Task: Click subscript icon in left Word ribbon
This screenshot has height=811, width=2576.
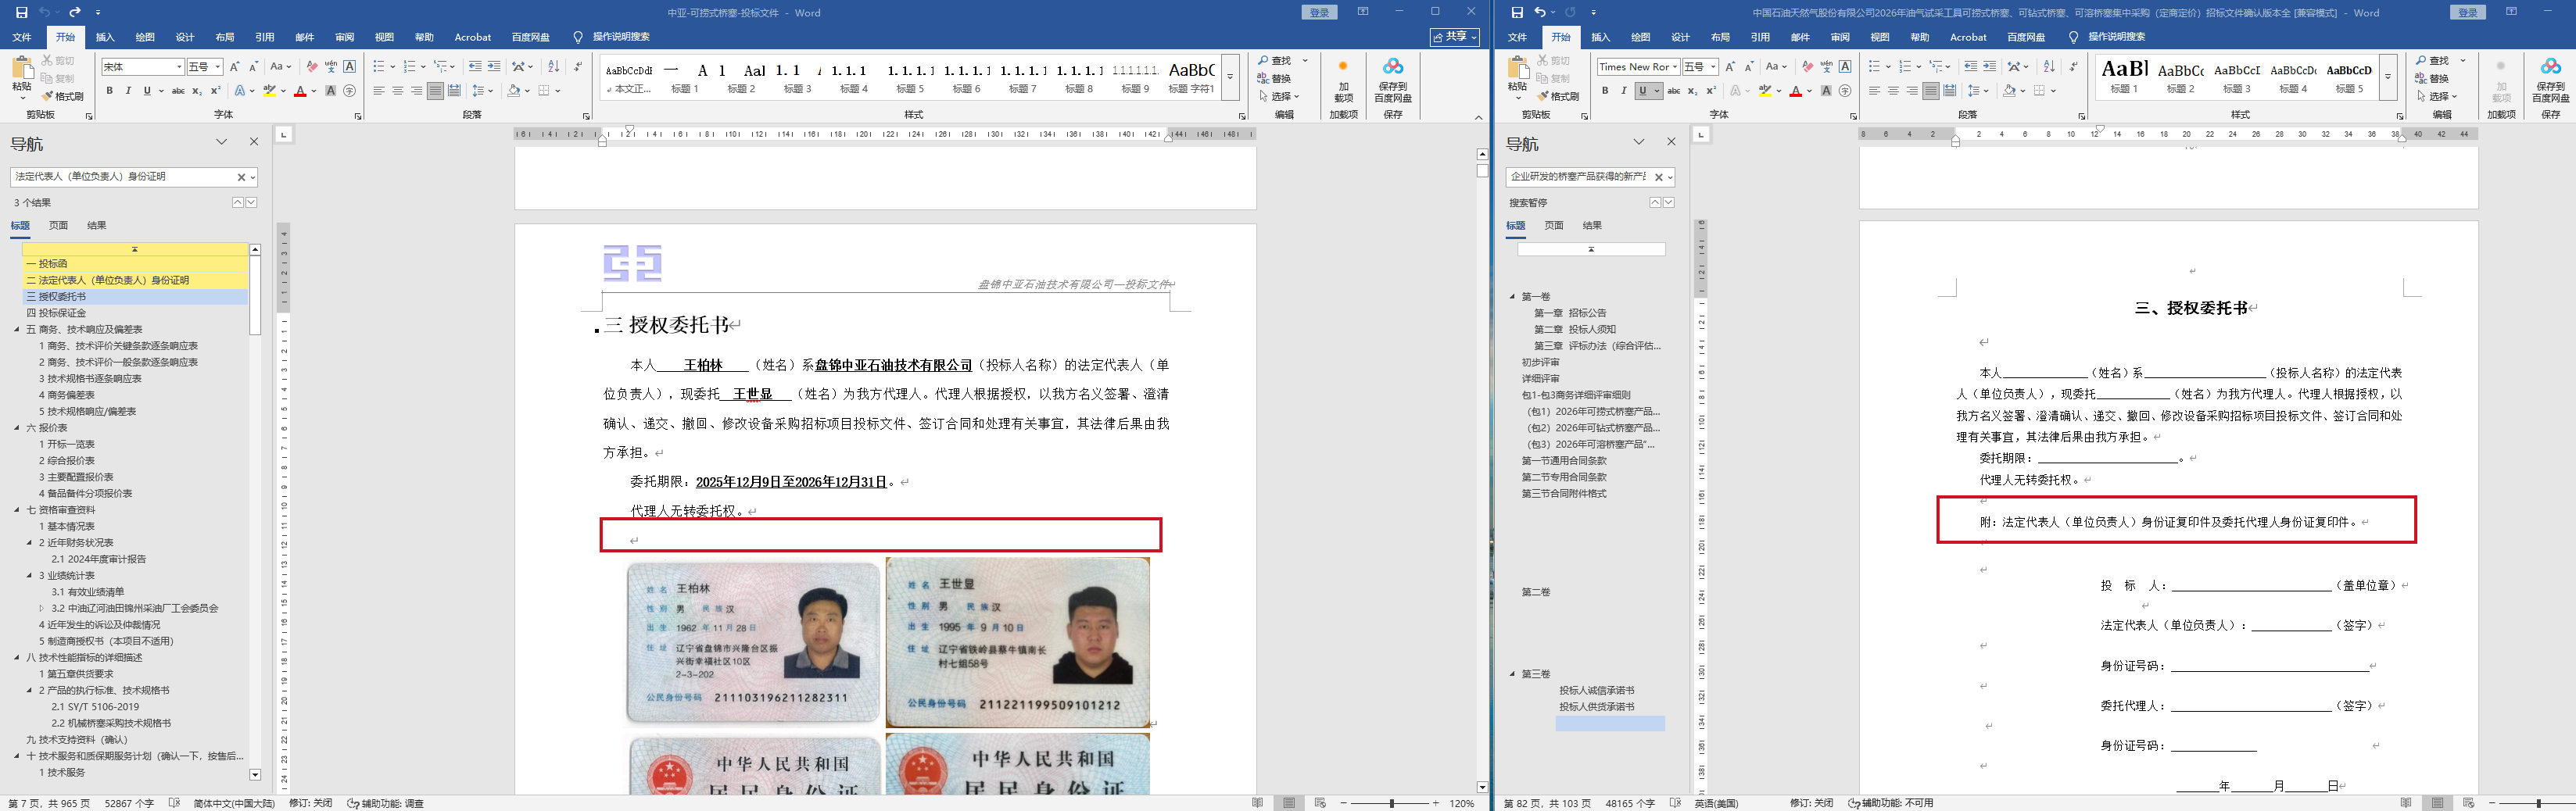Action: click(197, 91)
